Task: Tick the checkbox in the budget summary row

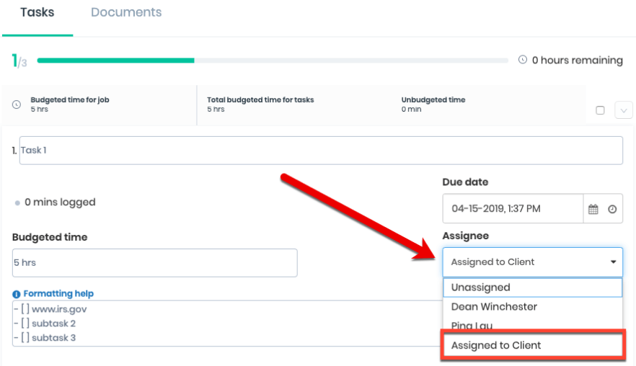Action: (600, 110)
